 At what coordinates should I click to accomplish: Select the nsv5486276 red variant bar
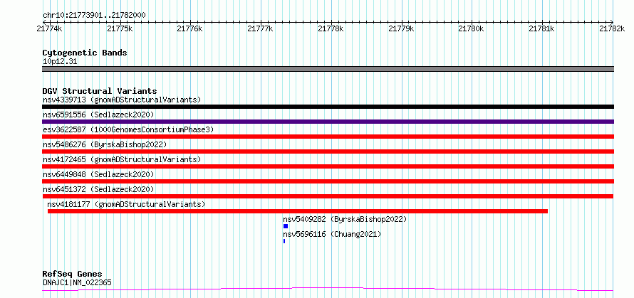(328, 151)
